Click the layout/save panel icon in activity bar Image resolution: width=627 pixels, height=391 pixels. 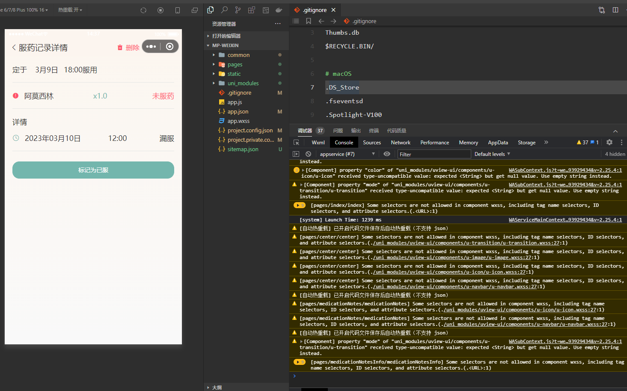pos(266,10)
